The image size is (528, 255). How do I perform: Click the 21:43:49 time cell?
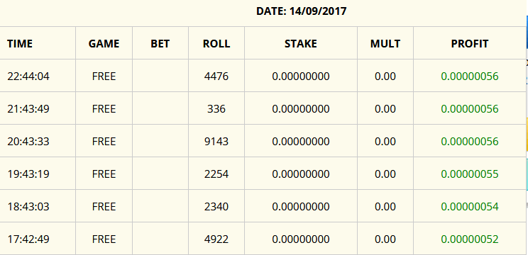tap(28, 109)
